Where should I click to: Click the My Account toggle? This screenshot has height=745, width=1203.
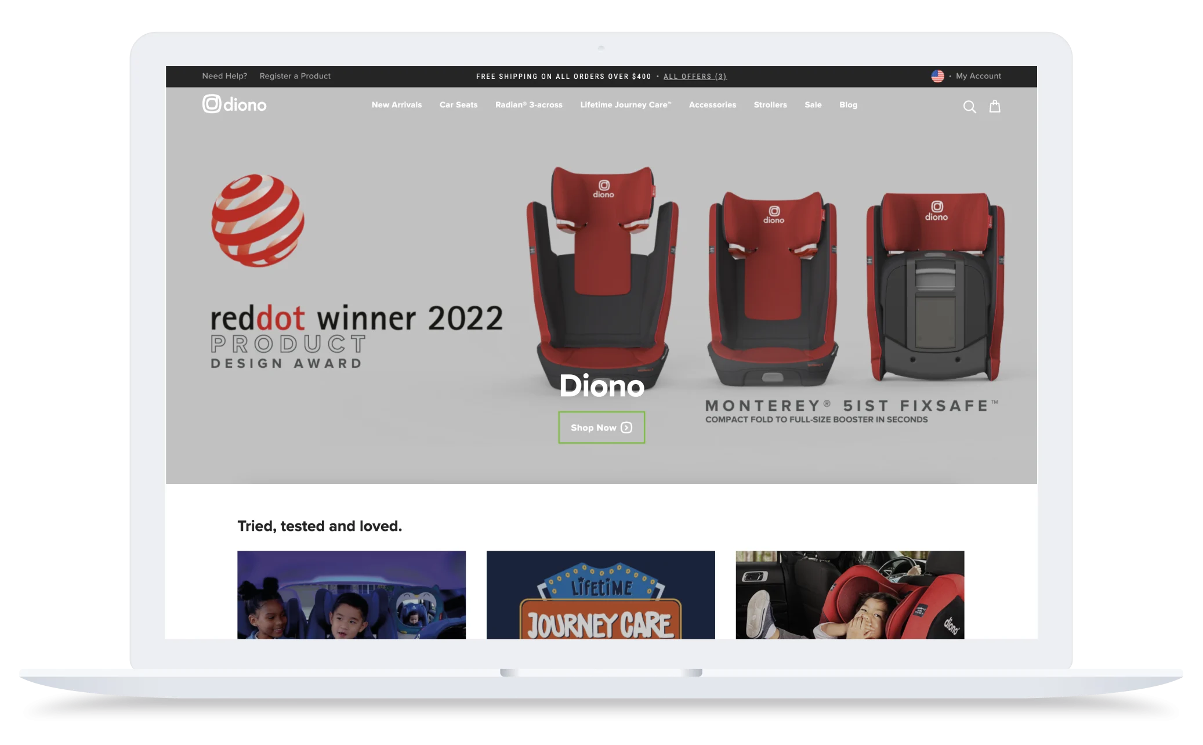979,77
